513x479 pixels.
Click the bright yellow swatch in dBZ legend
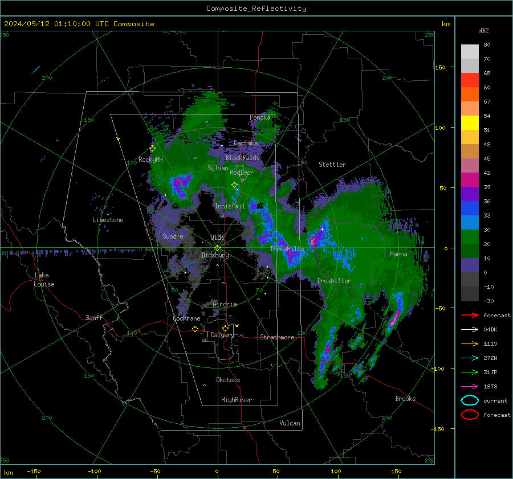click(x=470, y=122)
